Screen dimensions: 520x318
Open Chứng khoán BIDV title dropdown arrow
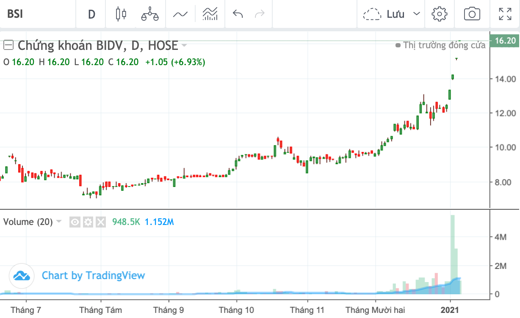pyautogui.click(x=184, y=45)
